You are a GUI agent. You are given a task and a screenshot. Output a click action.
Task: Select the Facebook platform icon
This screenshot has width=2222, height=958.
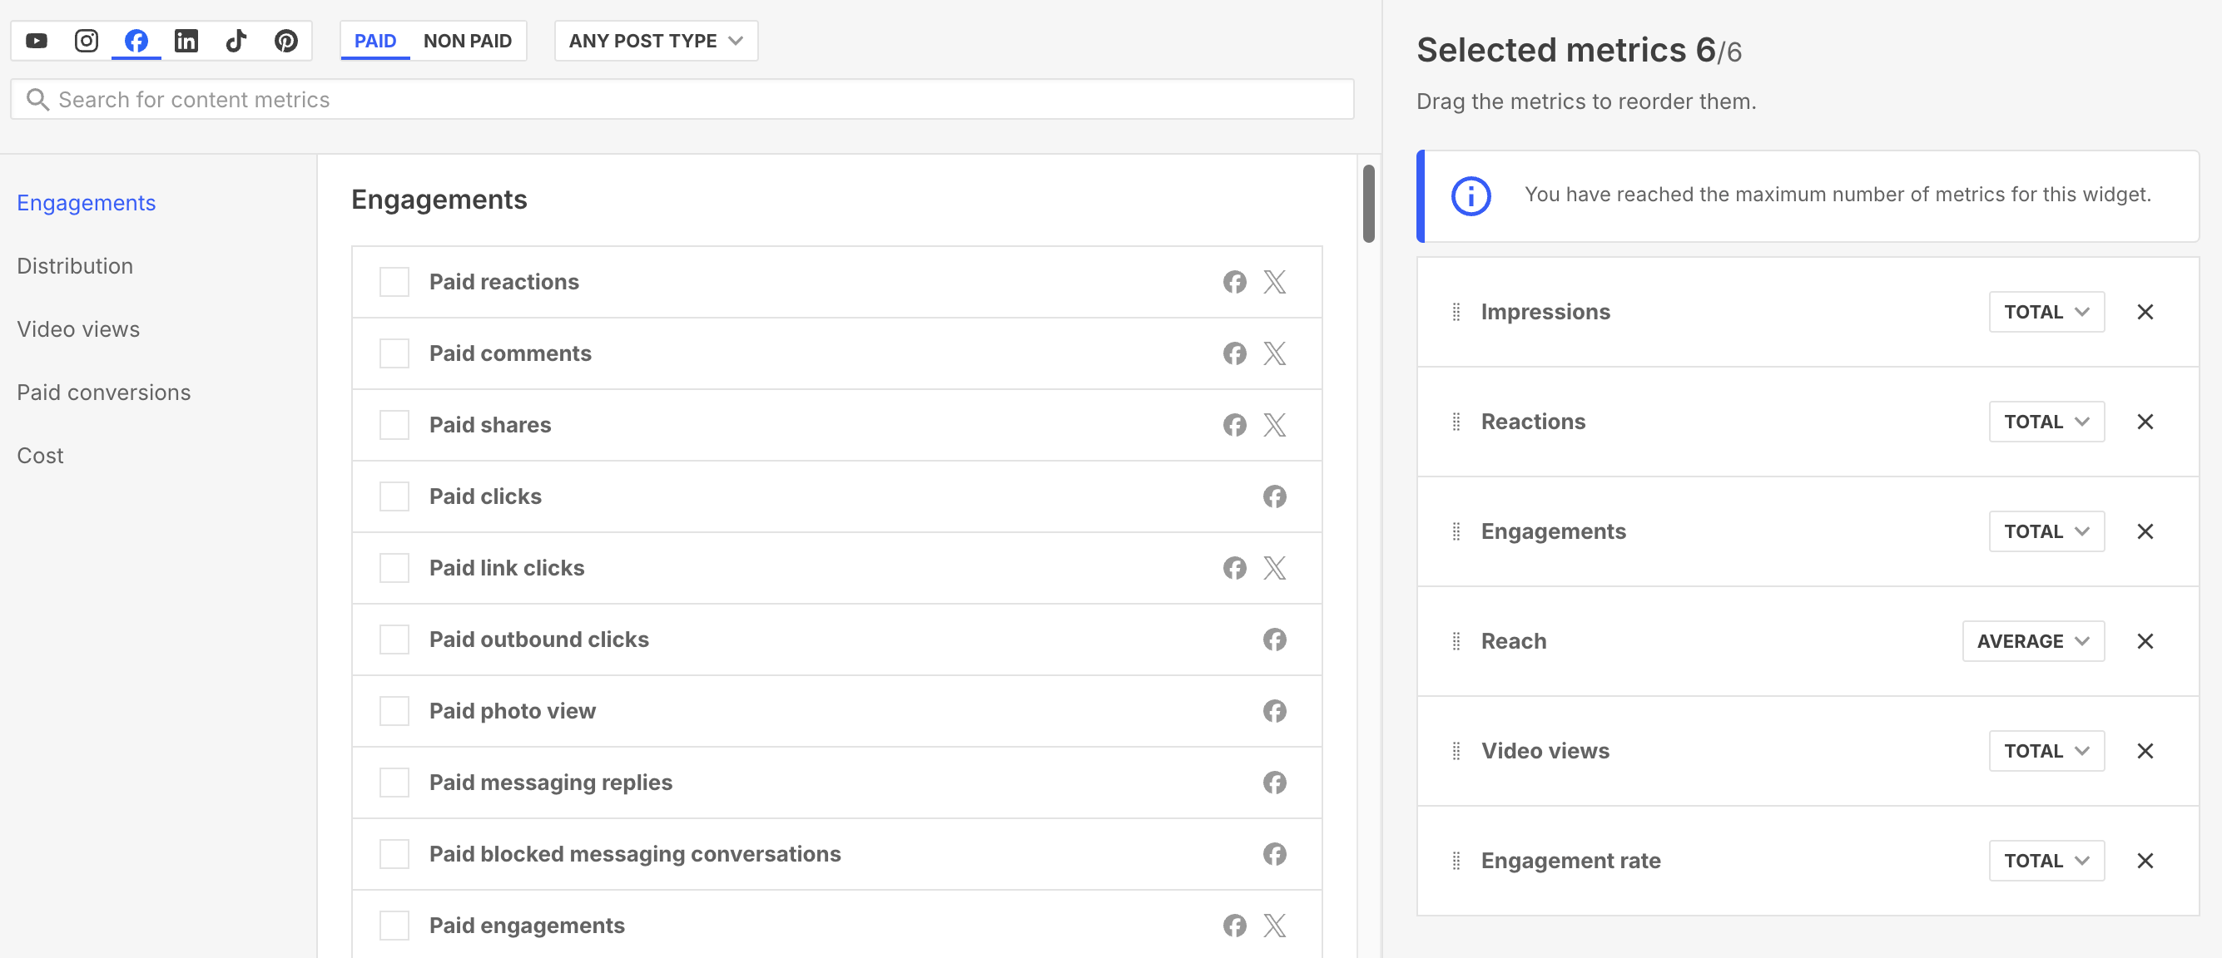(136, 41)
